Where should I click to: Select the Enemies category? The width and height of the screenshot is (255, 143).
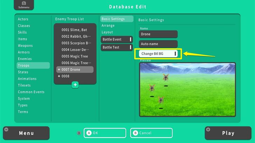[x=25, y=59]
